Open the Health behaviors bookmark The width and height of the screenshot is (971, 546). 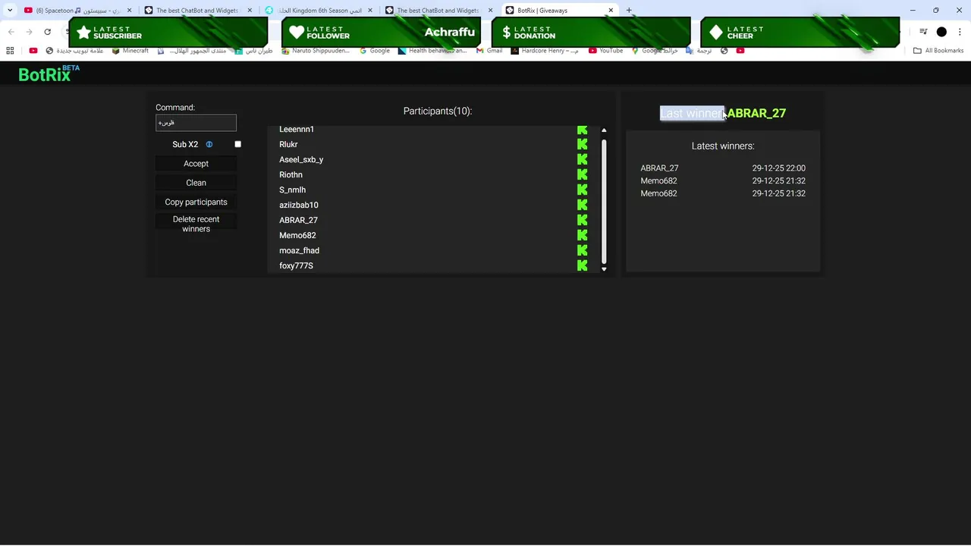[x=432, y=51]
